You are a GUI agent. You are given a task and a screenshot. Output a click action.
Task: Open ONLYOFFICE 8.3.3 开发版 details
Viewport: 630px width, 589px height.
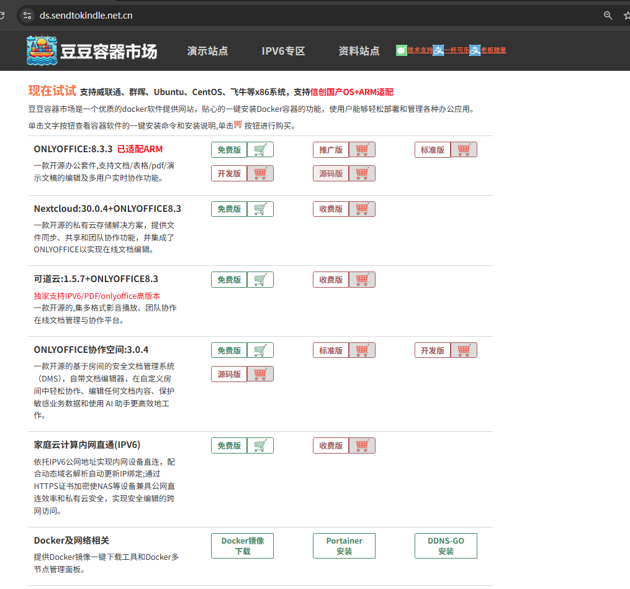(x=229, y=173)
